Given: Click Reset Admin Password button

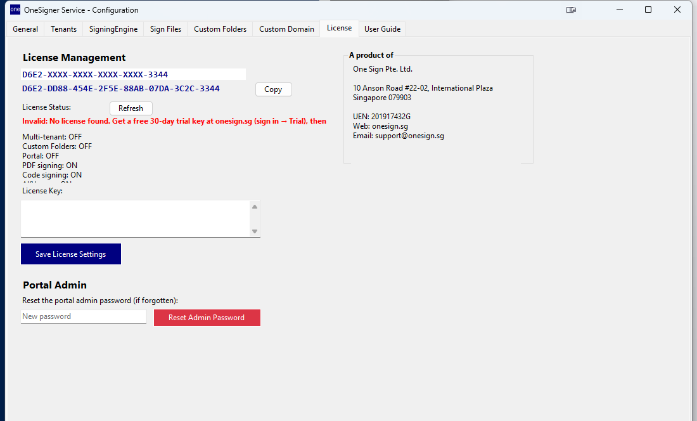Looking at the screenshot, I should [x=207, y=318].
